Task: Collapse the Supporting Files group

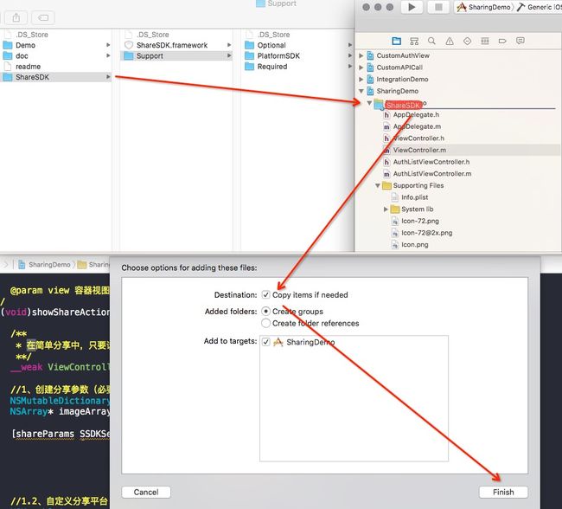Action: (378, 185)
